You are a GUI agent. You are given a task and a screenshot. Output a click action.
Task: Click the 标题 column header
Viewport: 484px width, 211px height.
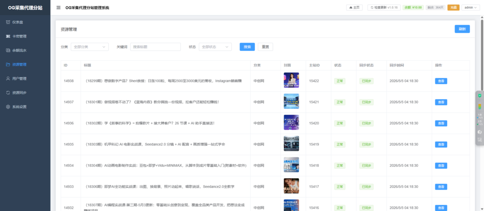(x=87, y=66)
